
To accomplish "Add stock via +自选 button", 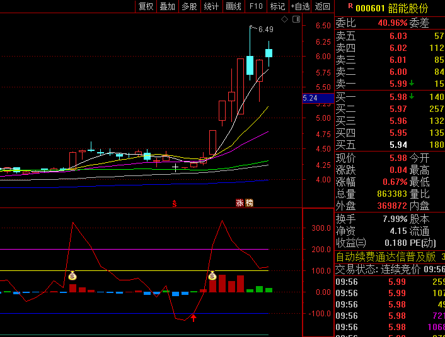I will (300, 6).
